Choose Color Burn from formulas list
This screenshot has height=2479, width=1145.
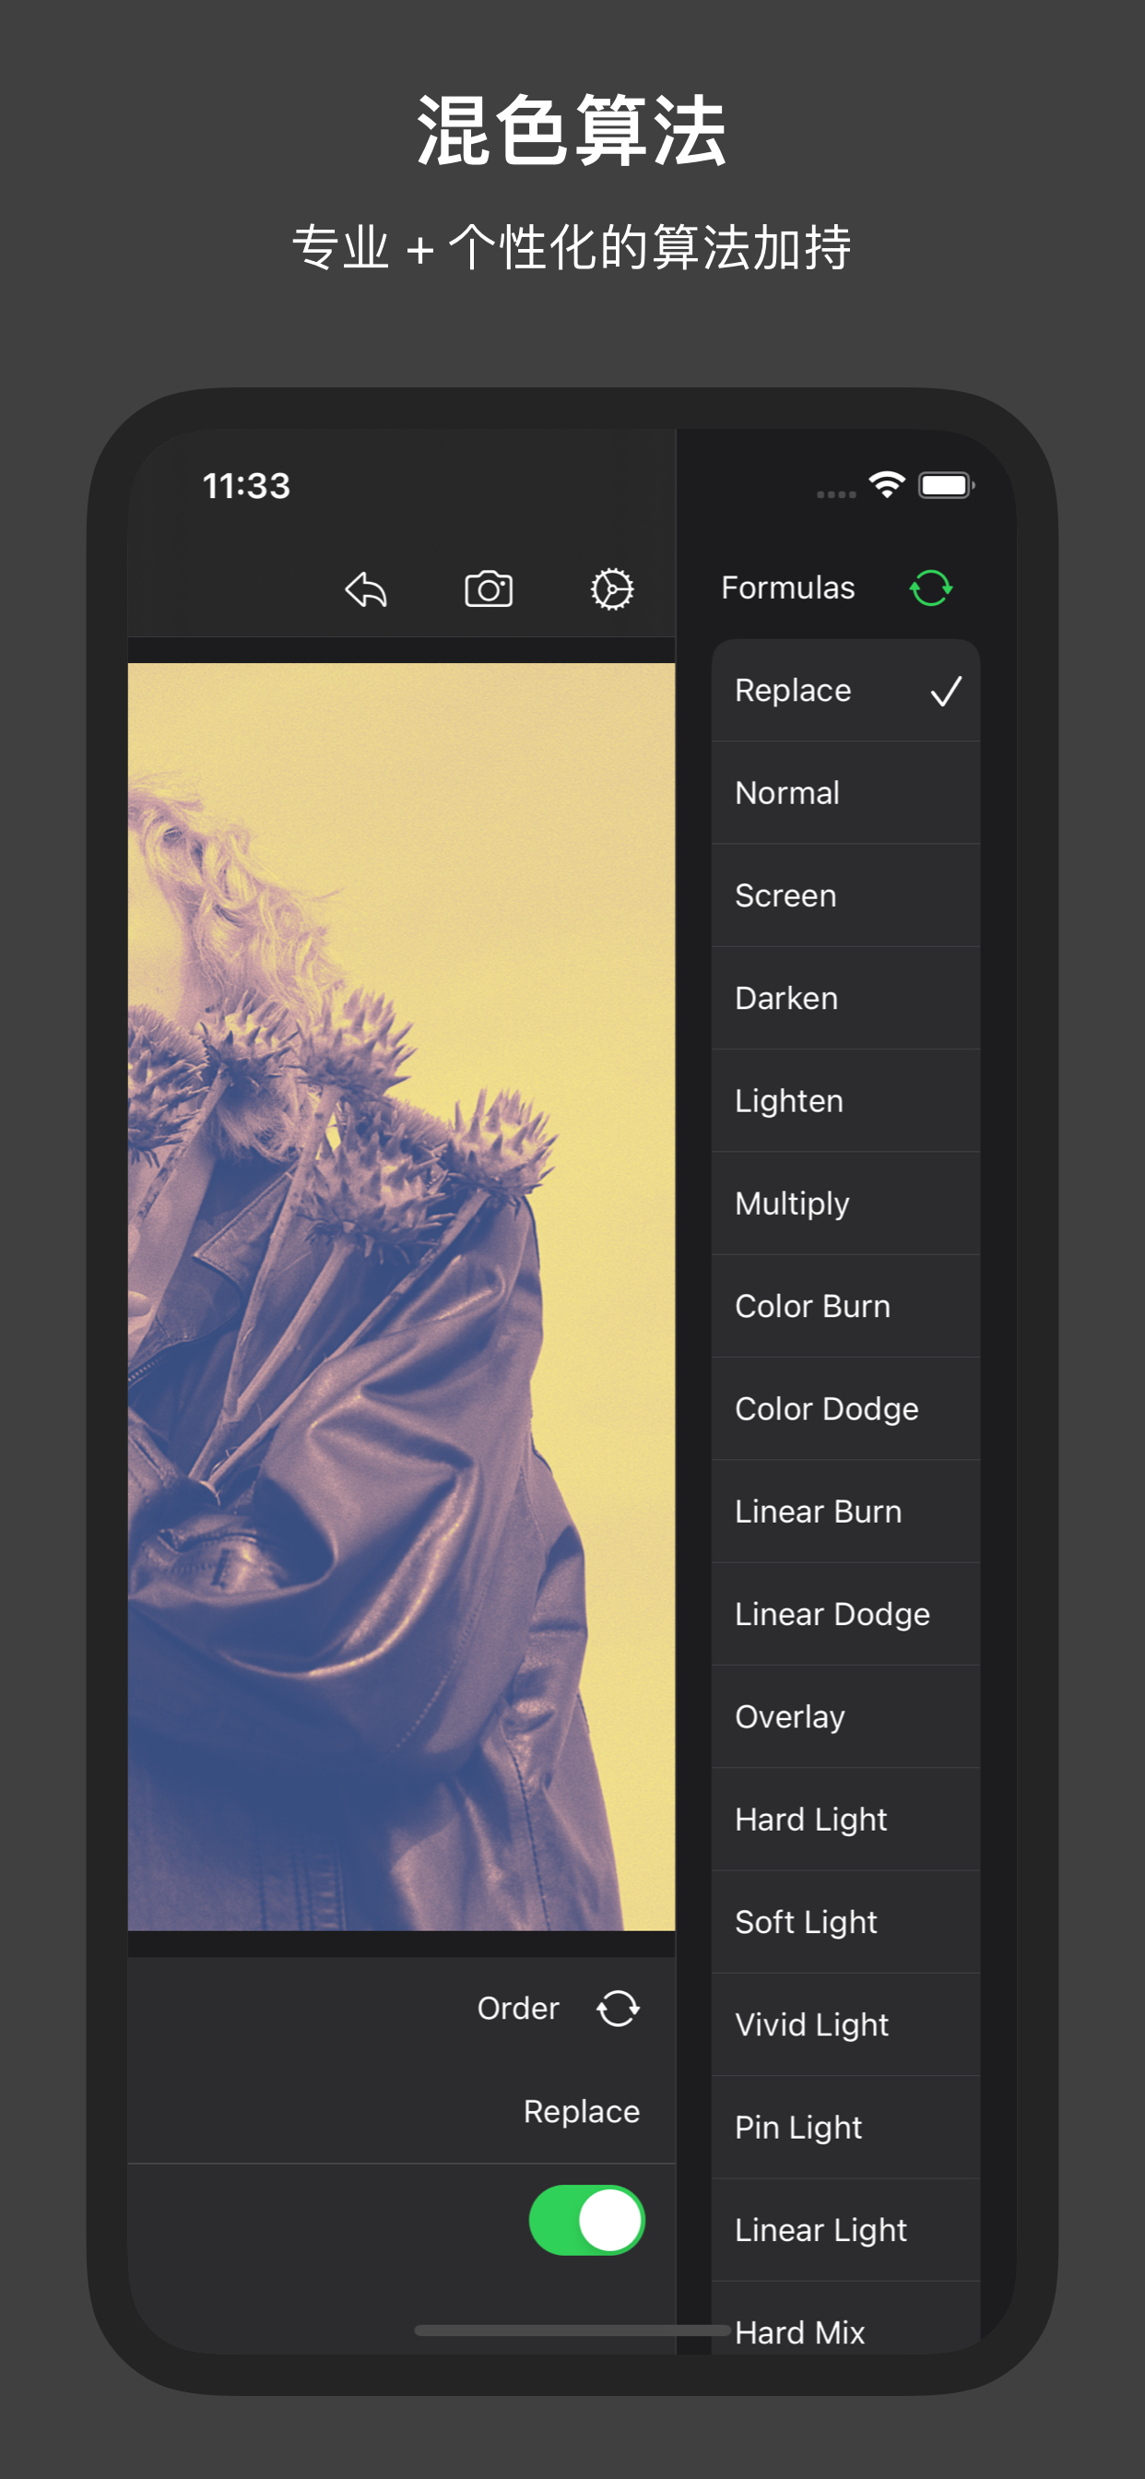tap(845, 1306)
